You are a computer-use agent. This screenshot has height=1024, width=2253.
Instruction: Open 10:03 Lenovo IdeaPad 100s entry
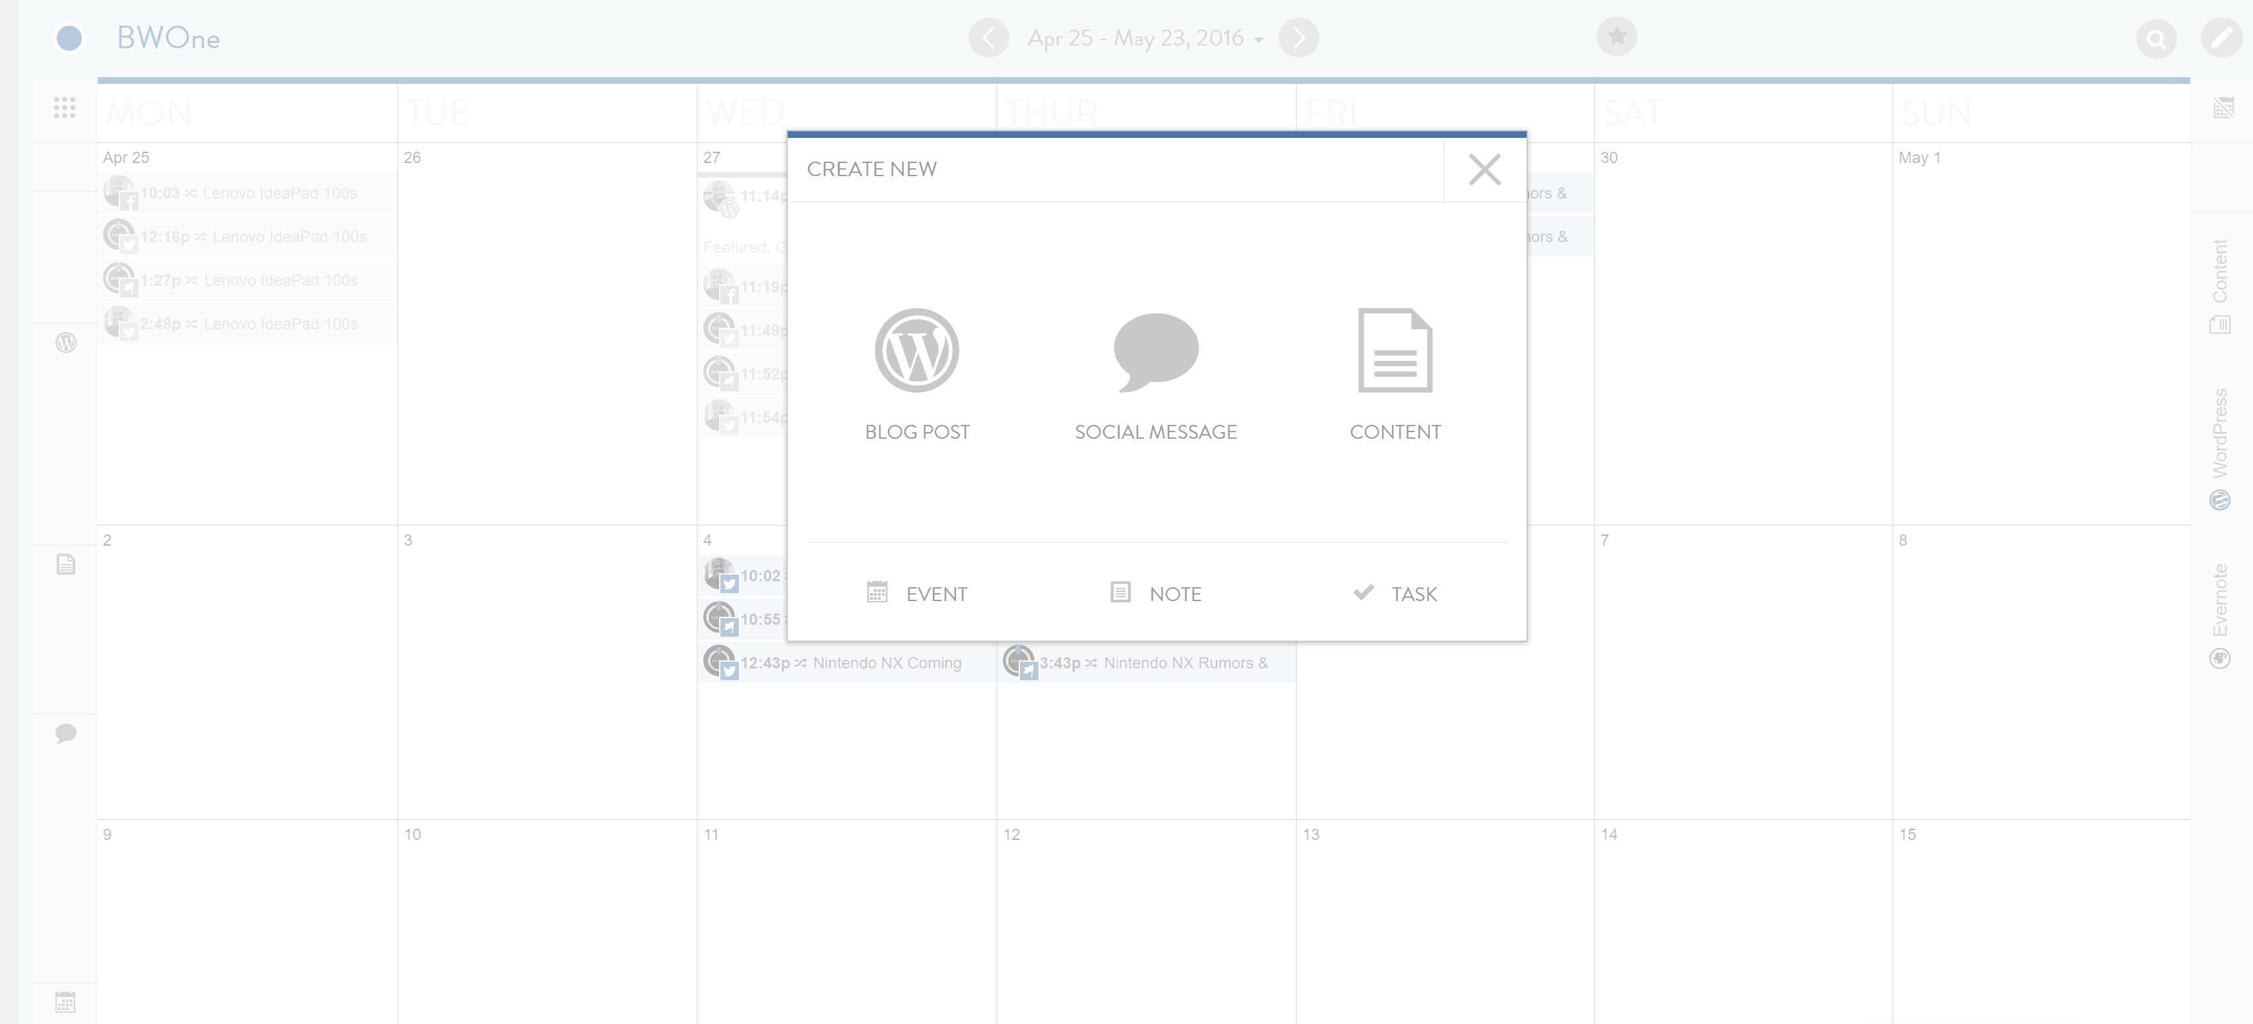click(247, 193)
